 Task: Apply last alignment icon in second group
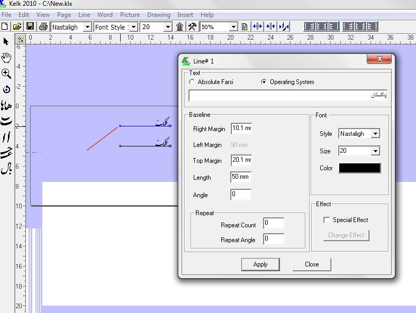point(373,26)
